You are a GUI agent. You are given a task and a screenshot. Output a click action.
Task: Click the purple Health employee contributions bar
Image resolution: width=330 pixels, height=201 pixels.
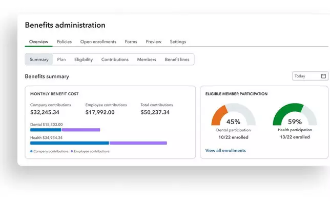pos(138,143)
